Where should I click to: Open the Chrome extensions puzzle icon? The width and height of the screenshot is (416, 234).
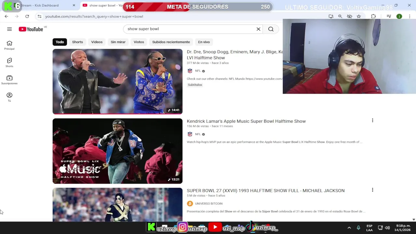point(373,16)
